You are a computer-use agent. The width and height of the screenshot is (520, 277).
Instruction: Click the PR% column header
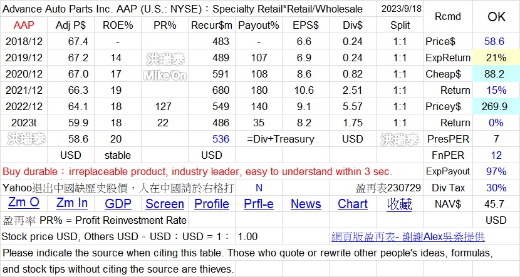(x=165, y=25)
